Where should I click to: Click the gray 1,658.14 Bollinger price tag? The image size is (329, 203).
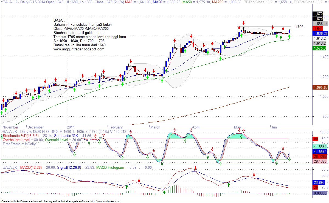click(x=320, y=24)
